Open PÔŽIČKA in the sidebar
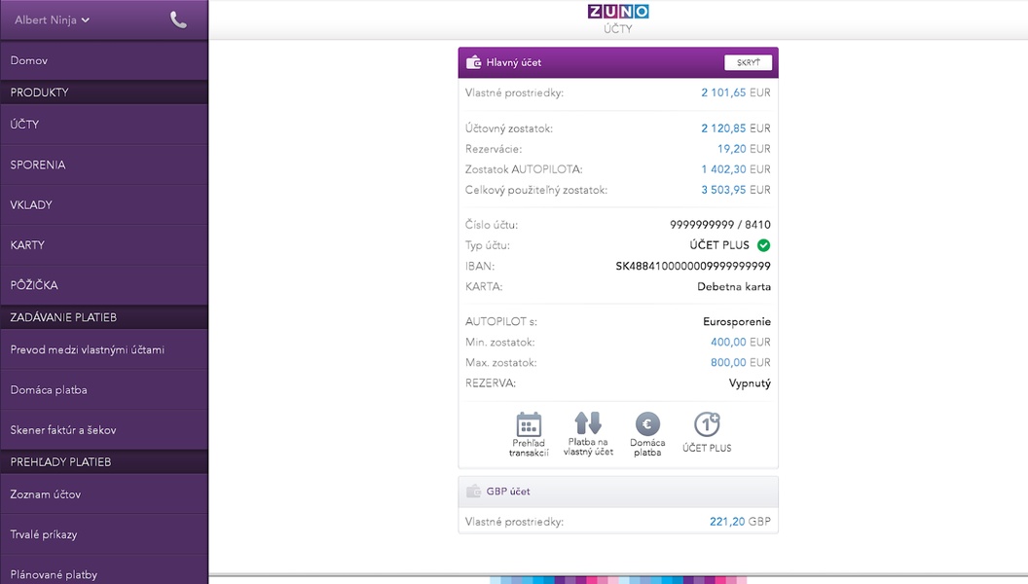The height and width of the screenshot is (584, 1028). [x=104, y=285]
